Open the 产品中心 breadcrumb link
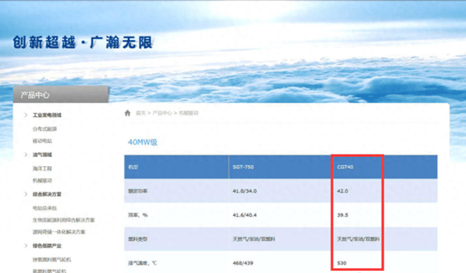The height and width of the screenshot is (273, 466). click(162, 113)
